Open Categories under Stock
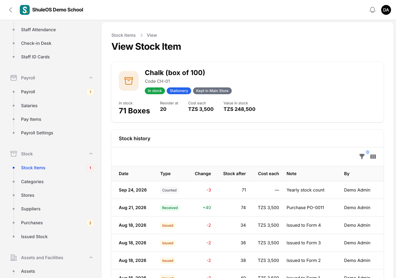Viewport: 396px width, 278px height. click(x=32, y=182)
